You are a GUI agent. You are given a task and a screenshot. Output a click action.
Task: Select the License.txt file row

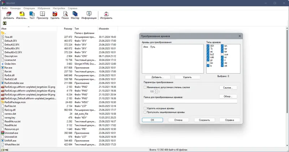tap(59, 60)
